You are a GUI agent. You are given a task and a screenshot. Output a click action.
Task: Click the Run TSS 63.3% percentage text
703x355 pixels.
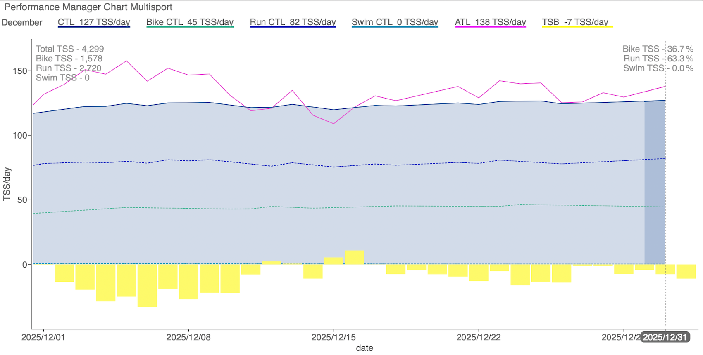click(x=658, y=59)
